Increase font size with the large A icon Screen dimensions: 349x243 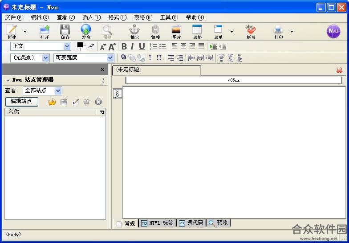point(112,46)
